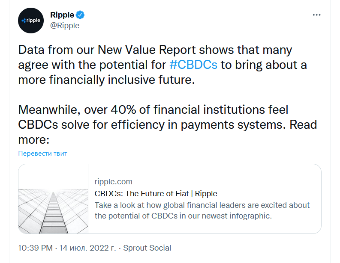This screenshot has height=263, width=340.
Task: Click the Ripple profile avatar
Action: [30, 20]
